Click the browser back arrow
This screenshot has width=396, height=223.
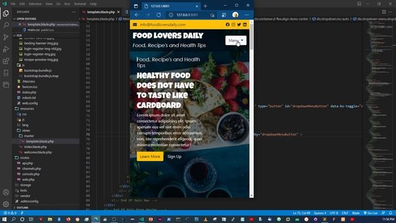point(137,15)
